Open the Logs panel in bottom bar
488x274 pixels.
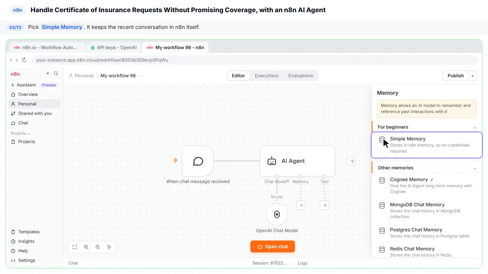(302, 263)
